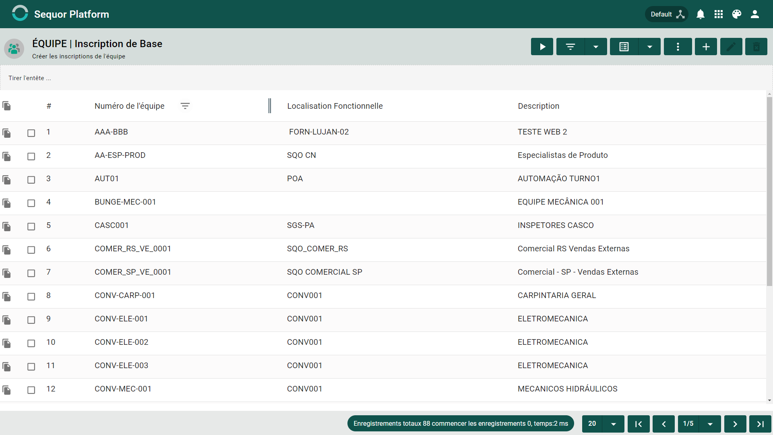The width and height of the screenshot is (773, 435).
Task: Open the notifications bell
Action: tap(701, 14)
